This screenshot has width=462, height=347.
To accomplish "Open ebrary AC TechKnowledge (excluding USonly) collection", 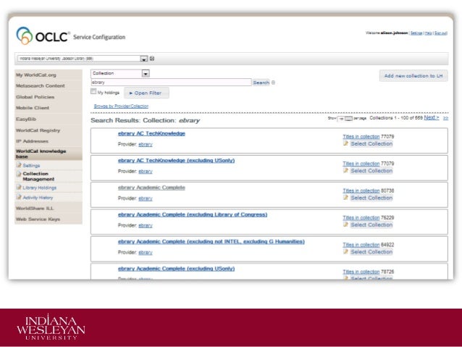I will (x=176, y=161).
